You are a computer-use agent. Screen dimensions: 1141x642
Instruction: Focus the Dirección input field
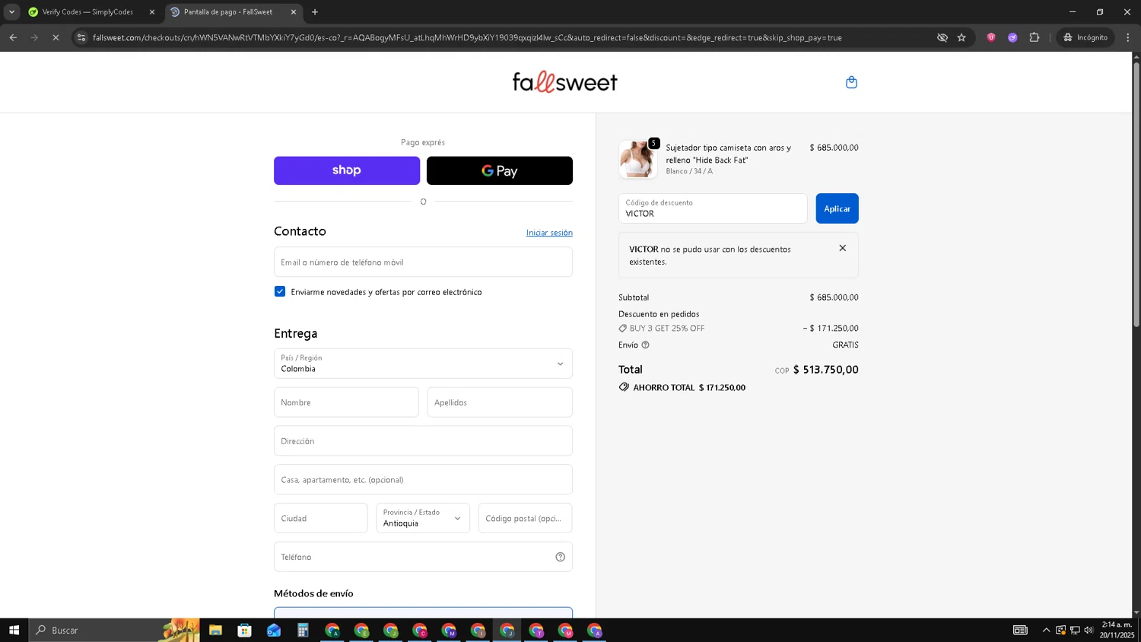pos(423,441)
